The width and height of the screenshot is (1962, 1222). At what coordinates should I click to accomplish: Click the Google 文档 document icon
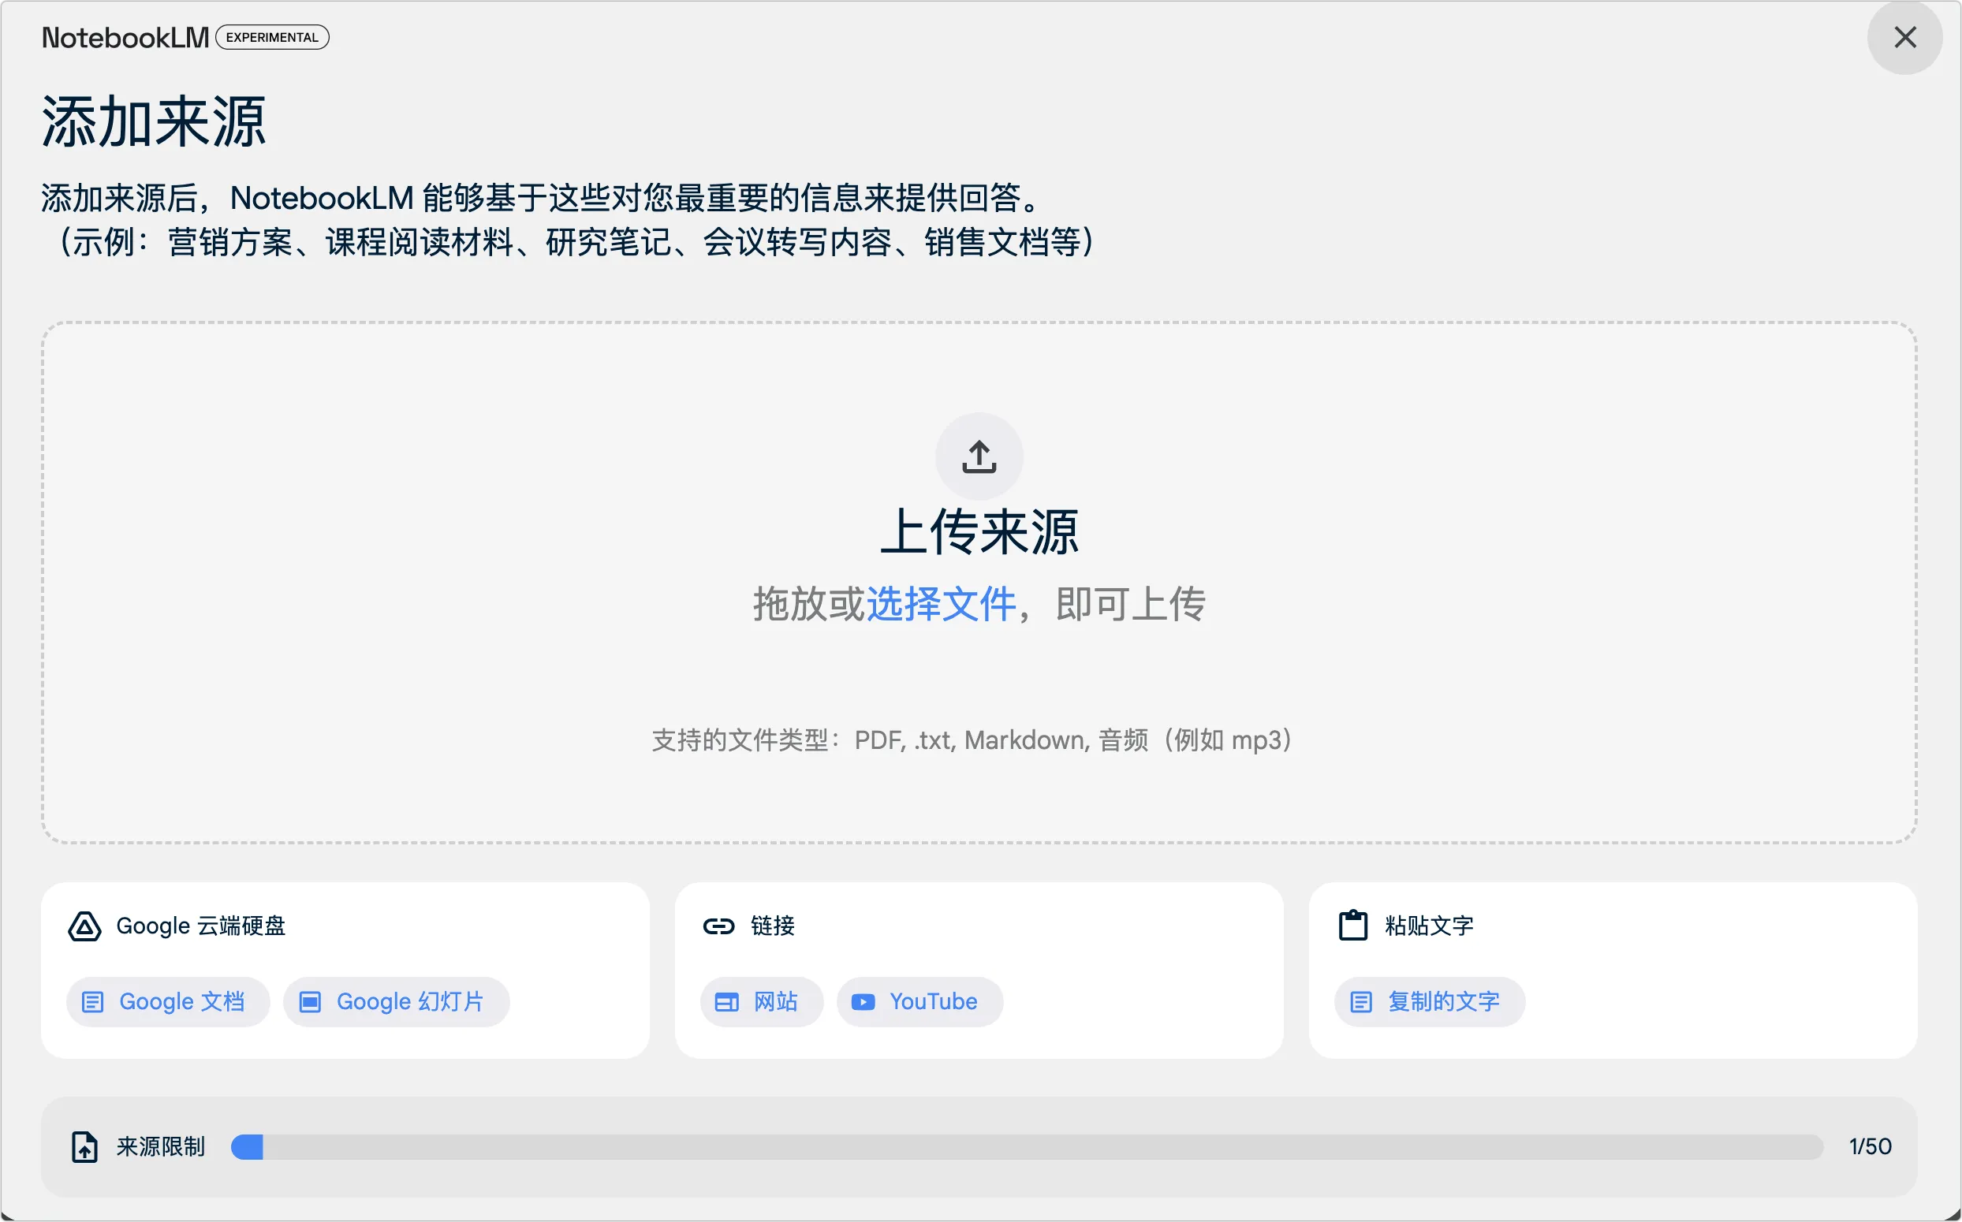click(93, 1002)
